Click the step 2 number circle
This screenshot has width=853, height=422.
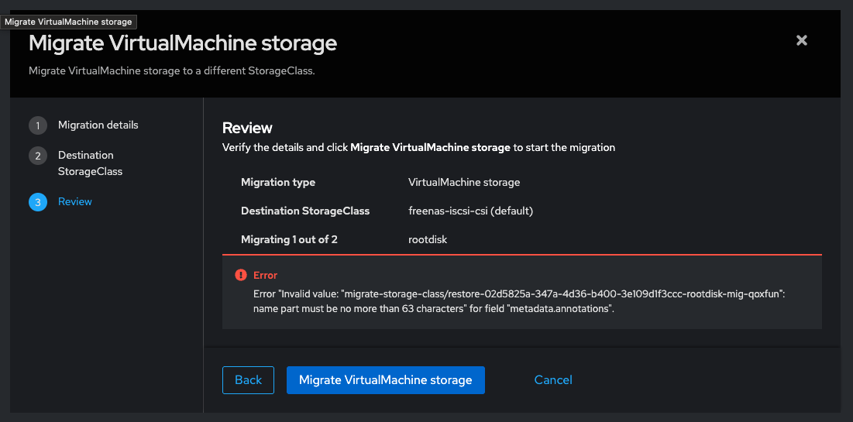click(x=37, y=156)
